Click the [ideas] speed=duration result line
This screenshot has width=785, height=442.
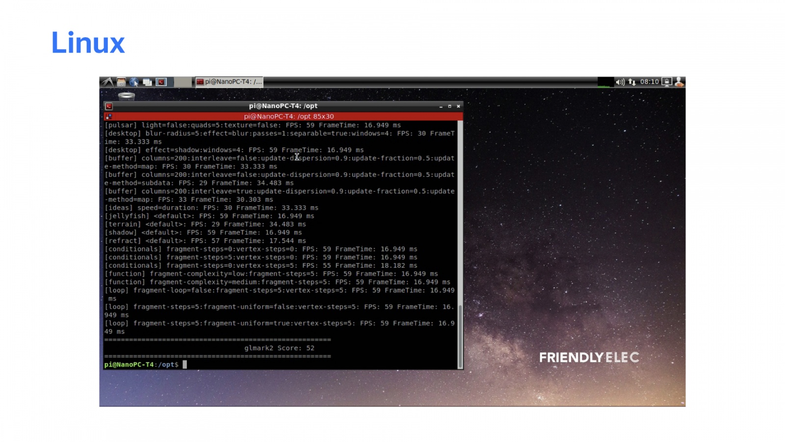click(x=211, y=208)
